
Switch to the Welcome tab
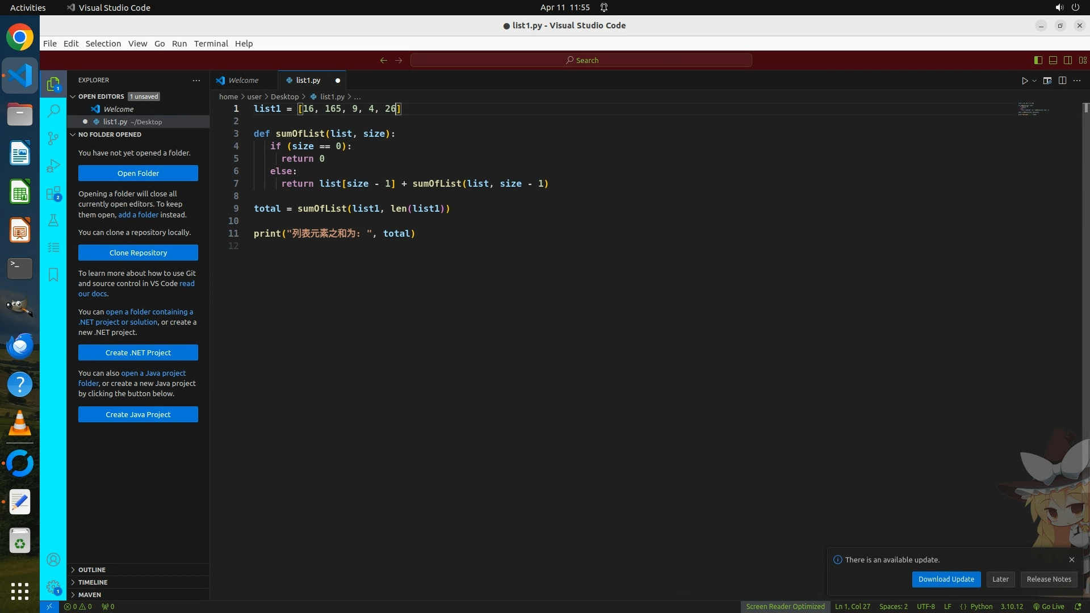[x=243, y=81]
